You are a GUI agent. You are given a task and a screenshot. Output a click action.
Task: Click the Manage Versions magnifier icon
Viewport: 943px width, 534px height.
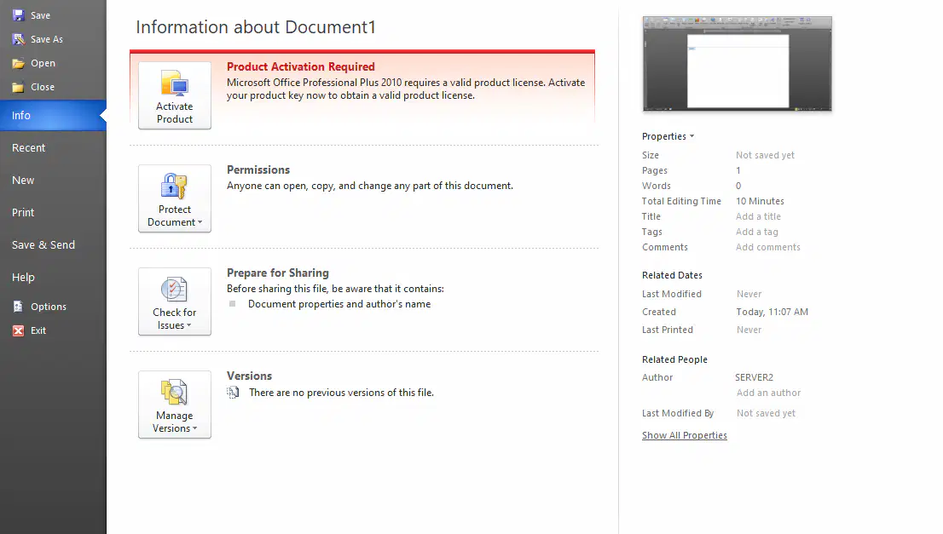point(175,393)
